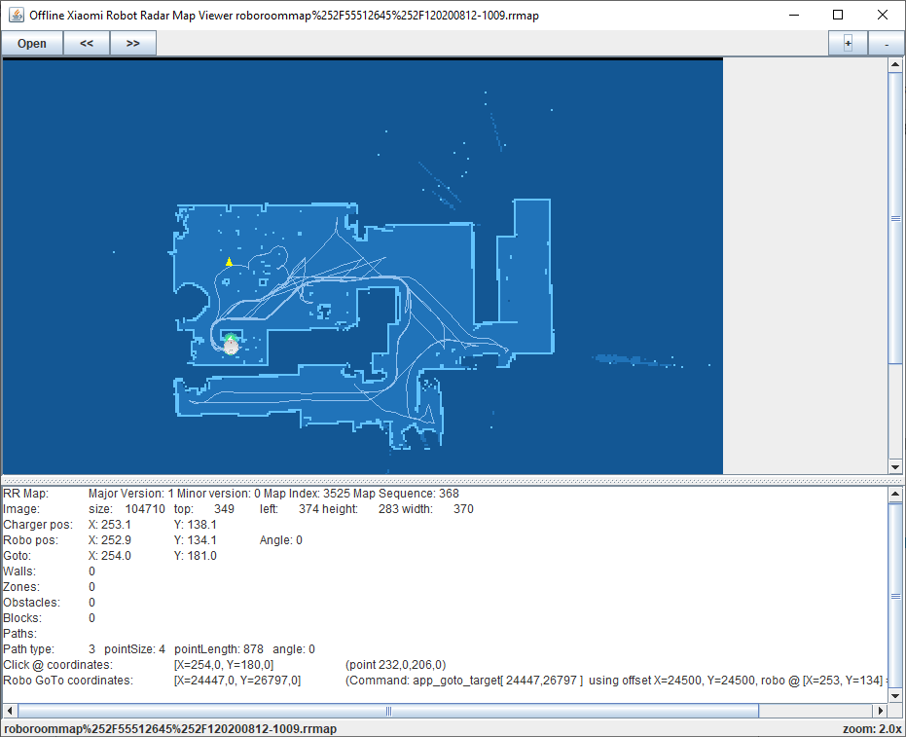
Task: Click horizontal scrollbar right arrow in info panel
Action: (x=881, y=711)
